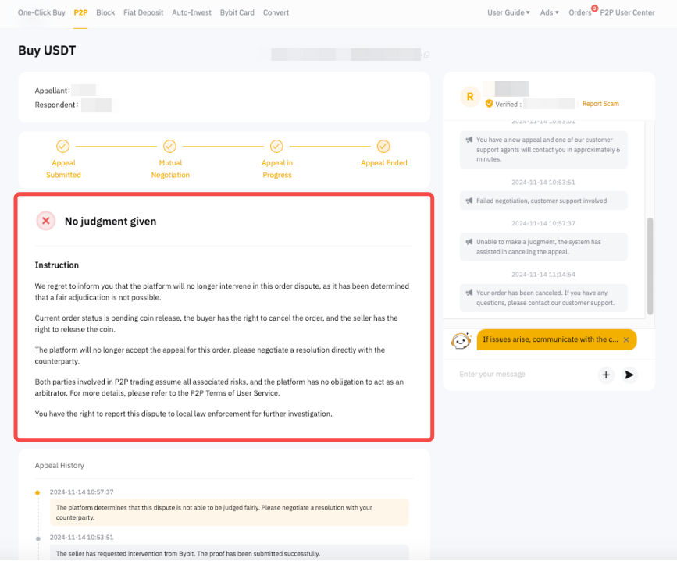
Task: Click the Appeal Ended checkmark step
Action: point(383,146)
